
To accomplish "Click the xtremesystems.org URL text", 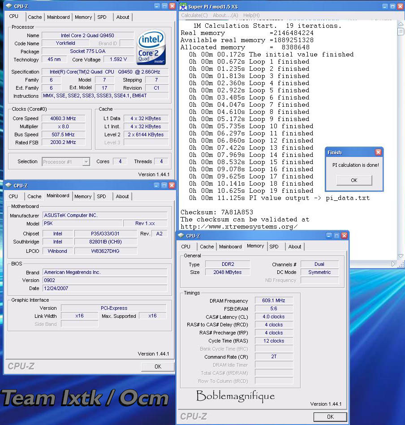I will (239, 226).
